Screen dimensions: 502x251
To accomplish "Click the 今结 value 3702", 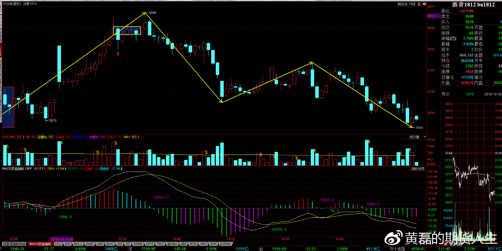I will pyautogui.click(x=469, y=66).
